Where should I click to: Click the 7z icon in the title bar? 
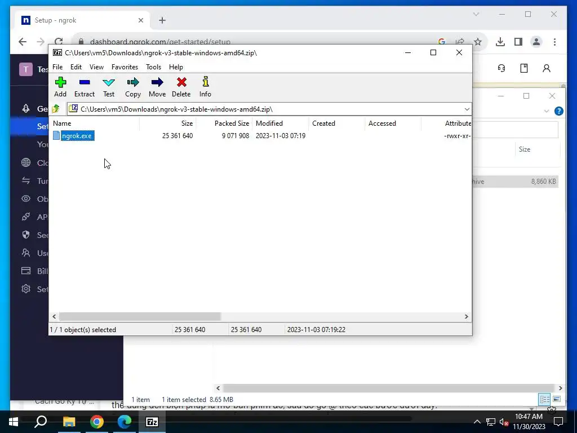pyautogui.click(x=57, y=52)
